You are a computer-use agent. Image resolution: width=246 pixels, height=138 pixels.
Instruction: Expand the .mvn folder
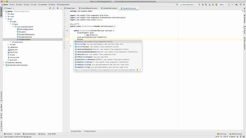pyautogui.click(x=6, y=16)
